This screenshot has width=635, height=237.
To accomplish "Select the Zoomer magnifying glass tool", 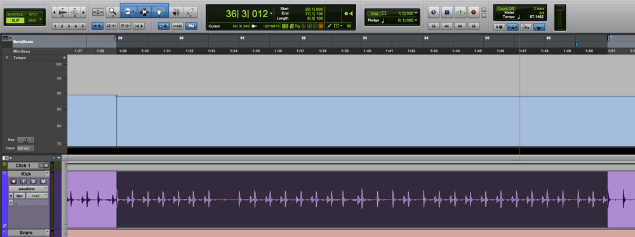I will coord(111,13).
